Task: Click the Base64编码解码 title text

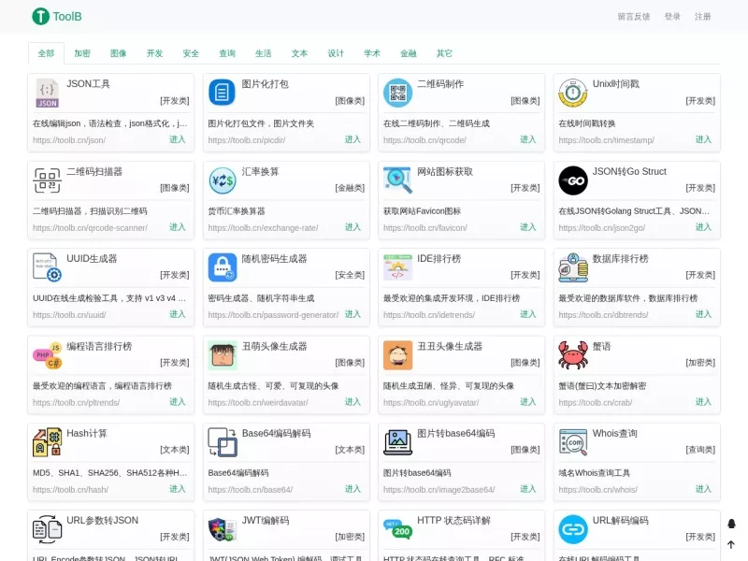Action: (276, 433)
